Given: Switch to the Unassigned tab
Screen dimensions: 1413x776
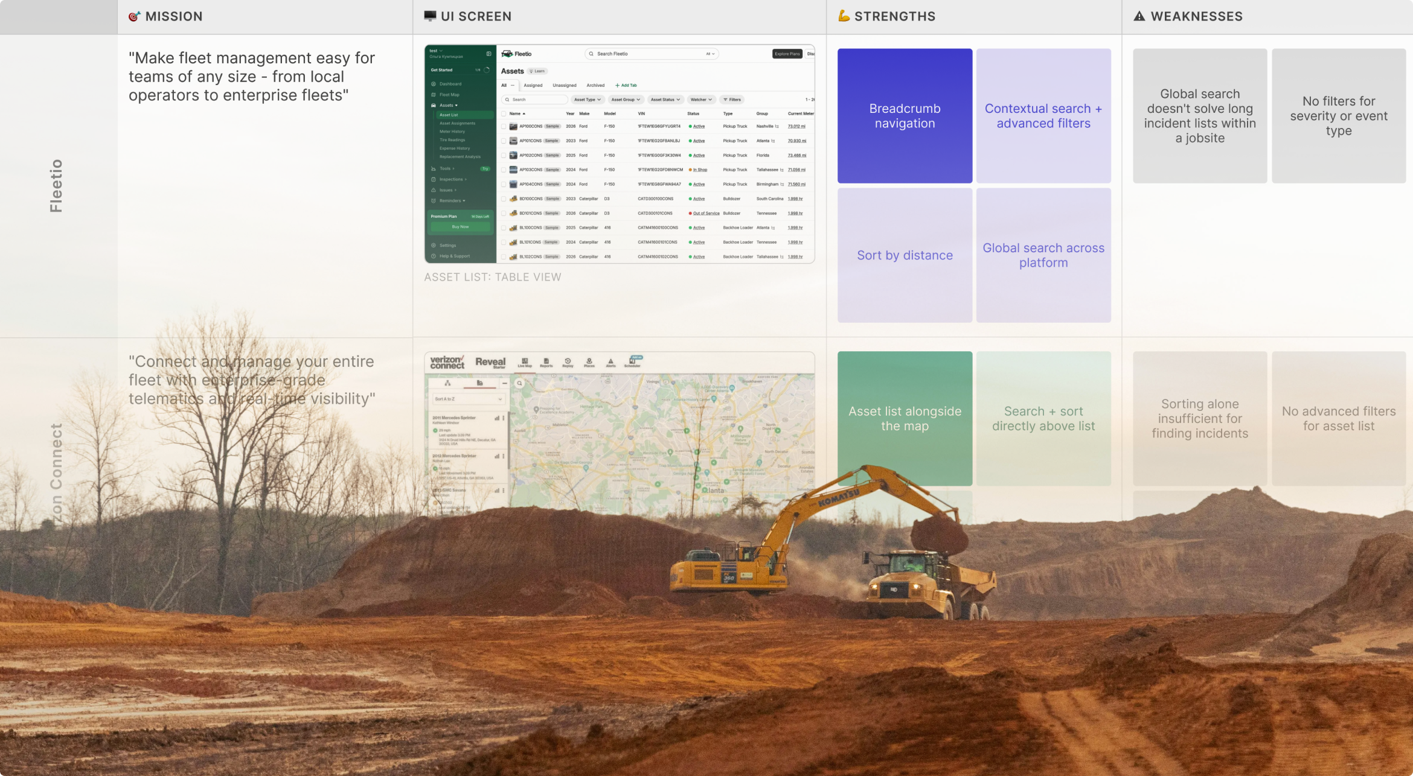Looking at the screenshot, I should [565, 86].
